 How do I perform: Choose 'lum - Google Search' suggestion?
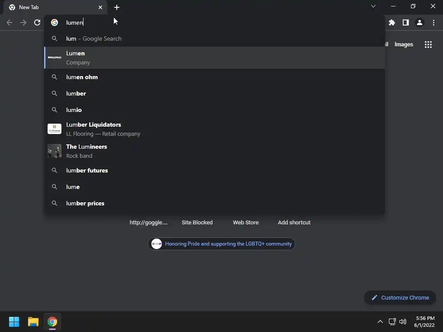tap(215, 38)
